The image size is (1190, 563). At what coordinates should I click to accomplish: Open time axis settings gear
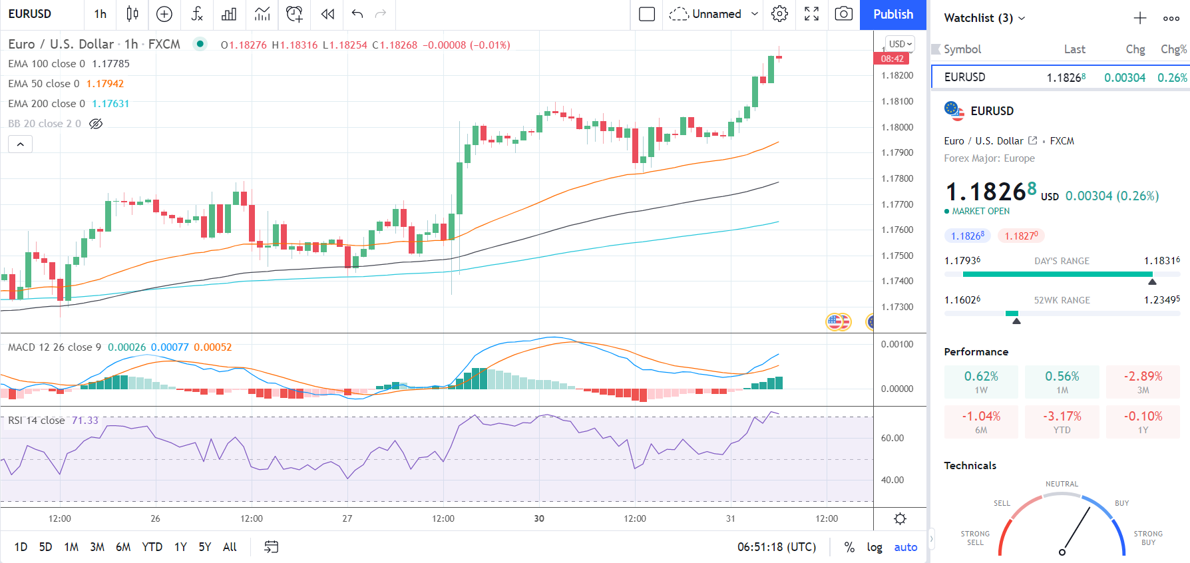[900, 519]
